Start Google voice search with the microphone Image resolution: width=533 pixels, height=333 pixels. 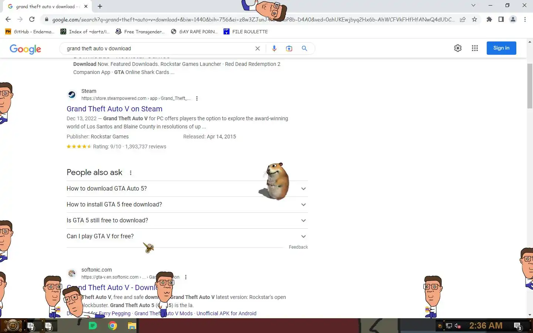coord(274,48)
